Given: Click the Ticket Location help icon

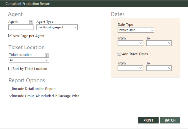Looking at the screenshot, I should tap(47, 55).
